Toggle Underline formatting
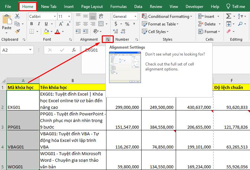Screen dimensions: 250x170 coord(46,24)
